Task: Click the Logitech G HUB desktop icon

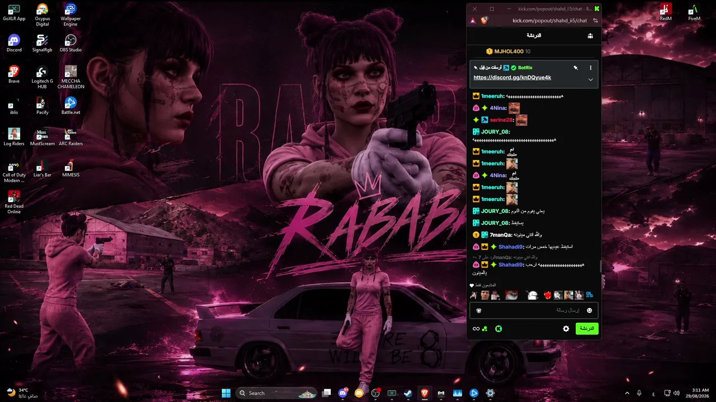Action: click(42, 76)
